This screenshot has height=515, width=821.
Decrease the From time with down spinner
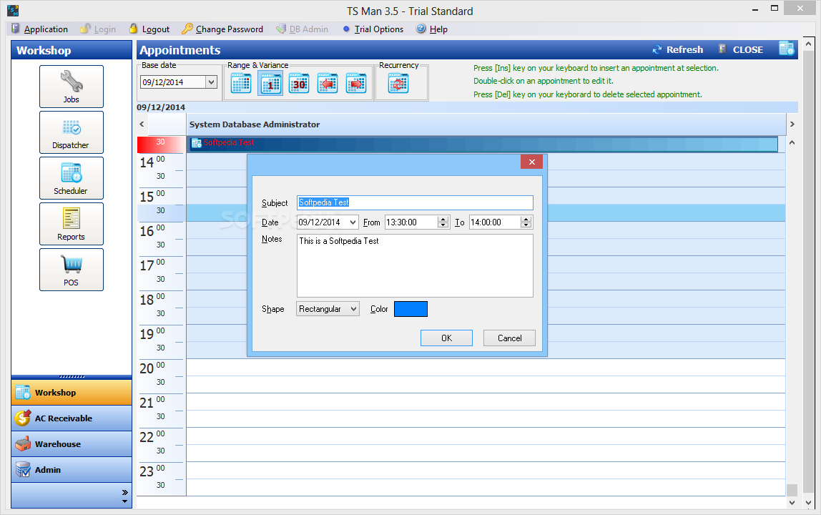point(443,225)
